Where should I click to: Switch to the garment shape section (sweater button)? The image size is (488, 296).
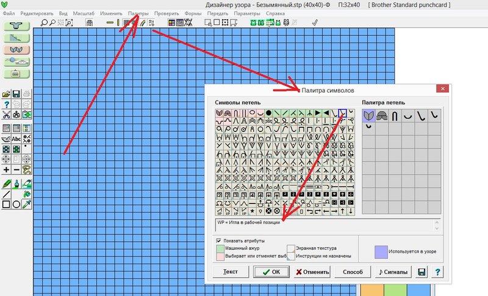(16, 26)
